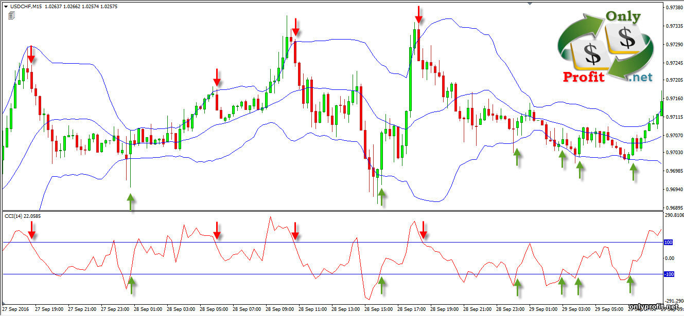
Task: Click the rightmost green arrow in the CCI panel
Action: pyautogui.click(x=630, y=284)
